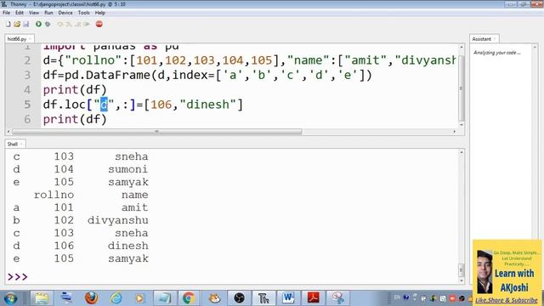Open the Help menu
Viewport: 544px width, 306px height.
coord(100,13)
